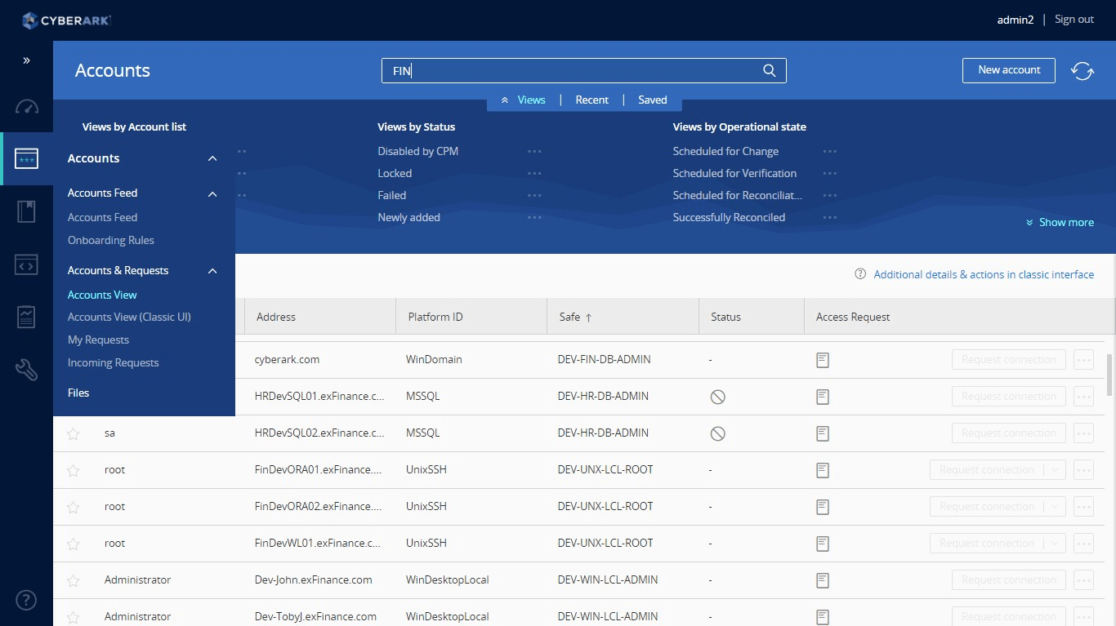Favorite the root FinDevORA01 account star

coord(74,470)
